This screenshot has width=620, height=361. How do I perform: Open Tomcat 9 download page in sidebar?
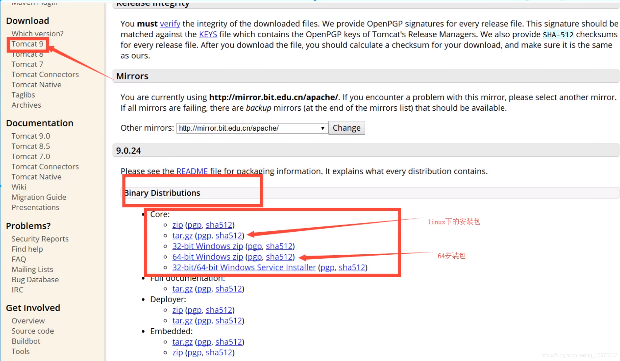27,44
